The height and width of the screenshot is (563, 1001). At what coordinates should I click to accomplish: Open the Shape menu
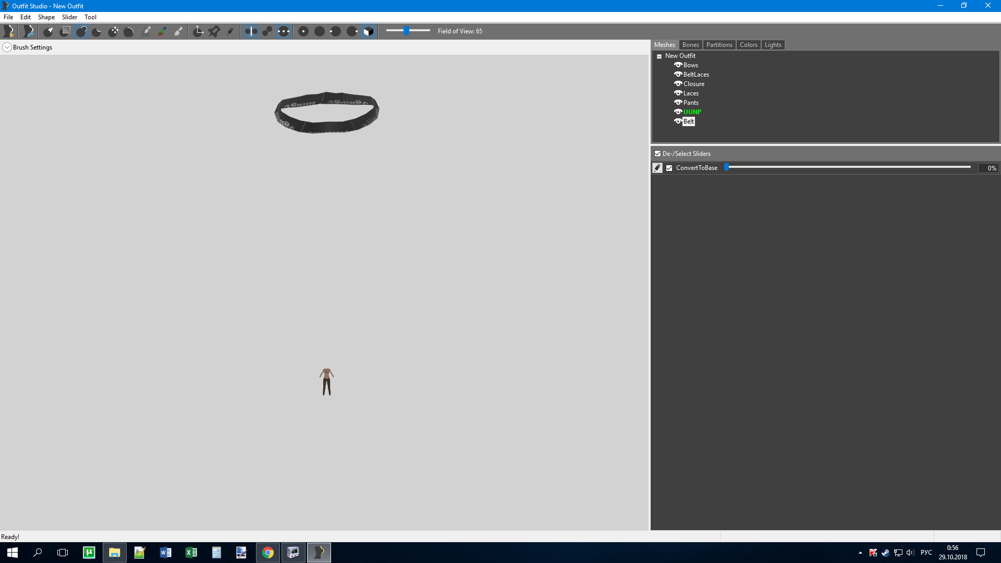[x=46, y=17]
